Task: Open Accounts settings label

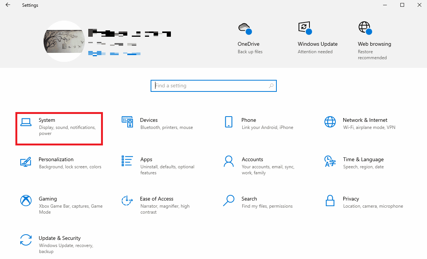Action: pos(252,160)
